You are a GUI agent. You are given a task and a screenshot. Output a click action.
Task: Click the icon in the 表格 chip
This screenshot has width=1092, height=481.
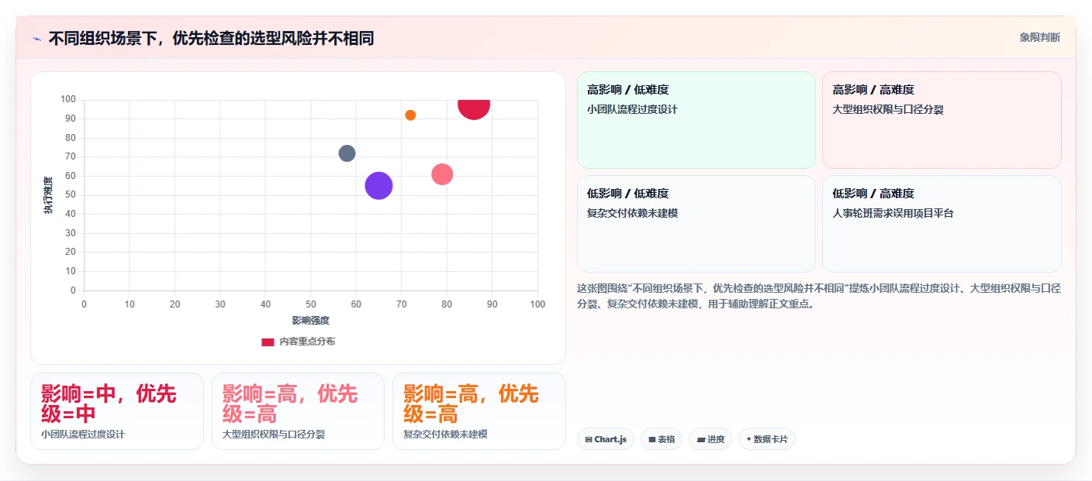(x=652, y=439)
